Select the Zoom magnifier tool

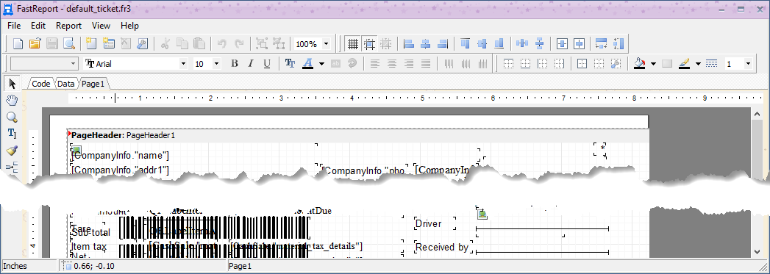pos(12,117)
